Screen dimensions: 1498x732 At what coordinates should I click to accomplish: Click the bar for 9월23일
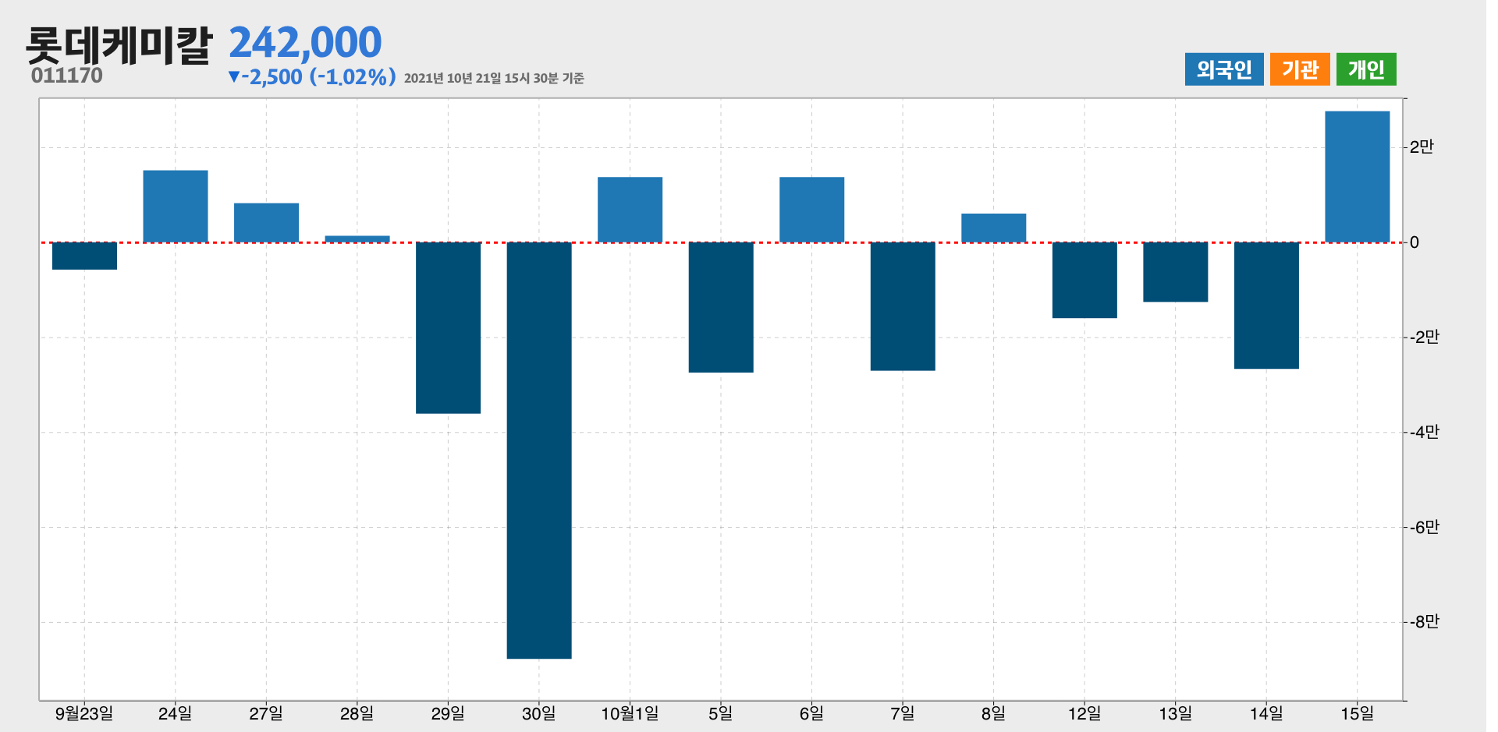84,256
